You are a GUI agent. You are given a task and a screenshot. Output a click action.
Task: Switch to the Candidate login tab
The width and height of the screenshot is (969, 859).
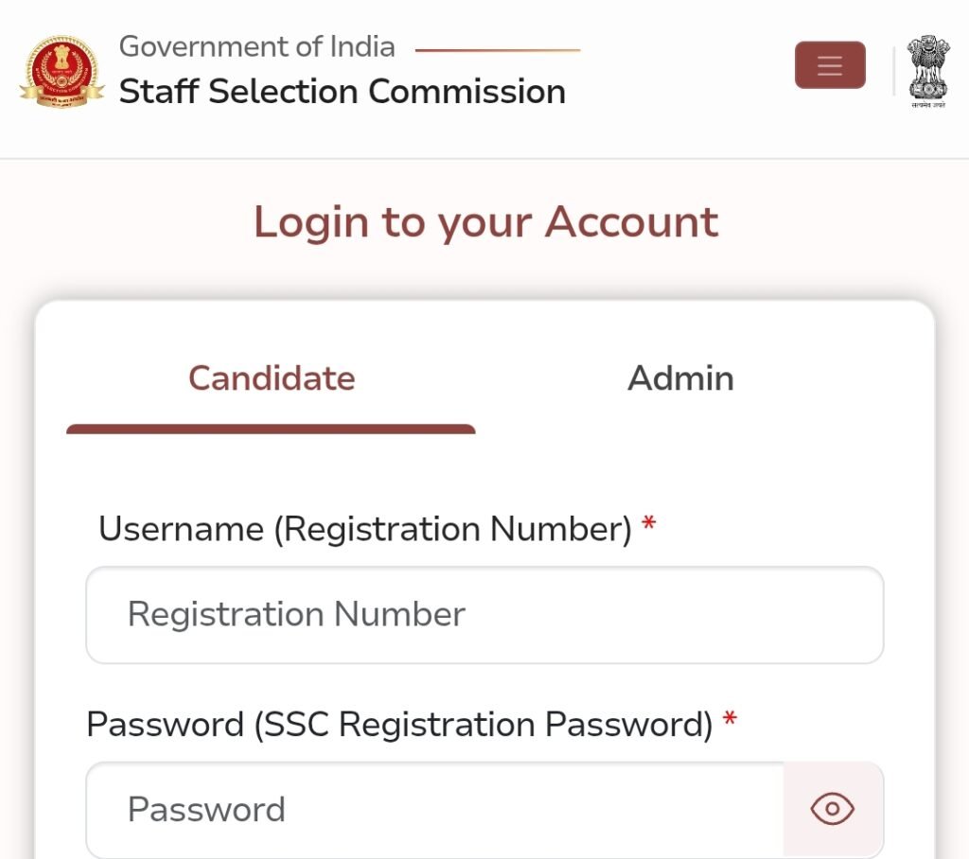pyautogui.click(x=272, y=378)
